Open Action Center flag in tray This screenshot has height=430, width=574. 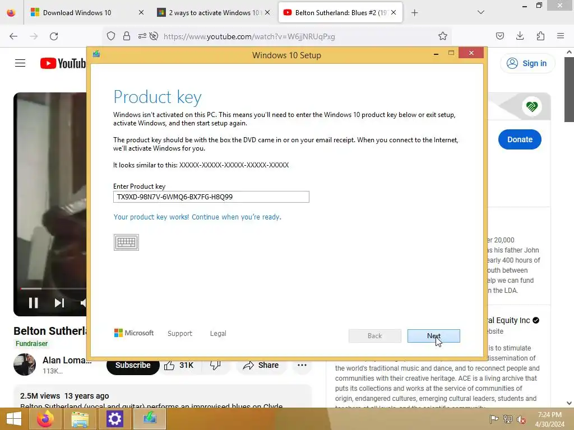point(494,419)
